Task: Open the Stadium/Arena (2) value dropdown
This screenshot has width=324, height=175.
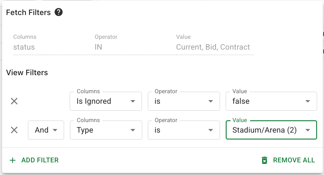Action: click(271, 130)
